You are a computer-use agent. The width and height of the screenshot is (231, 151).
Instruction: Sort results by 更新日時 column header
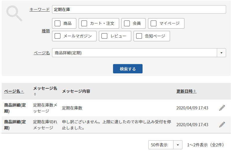[x=186, y=91]
